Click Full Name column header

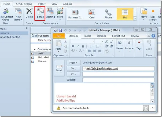click(44, 36)
